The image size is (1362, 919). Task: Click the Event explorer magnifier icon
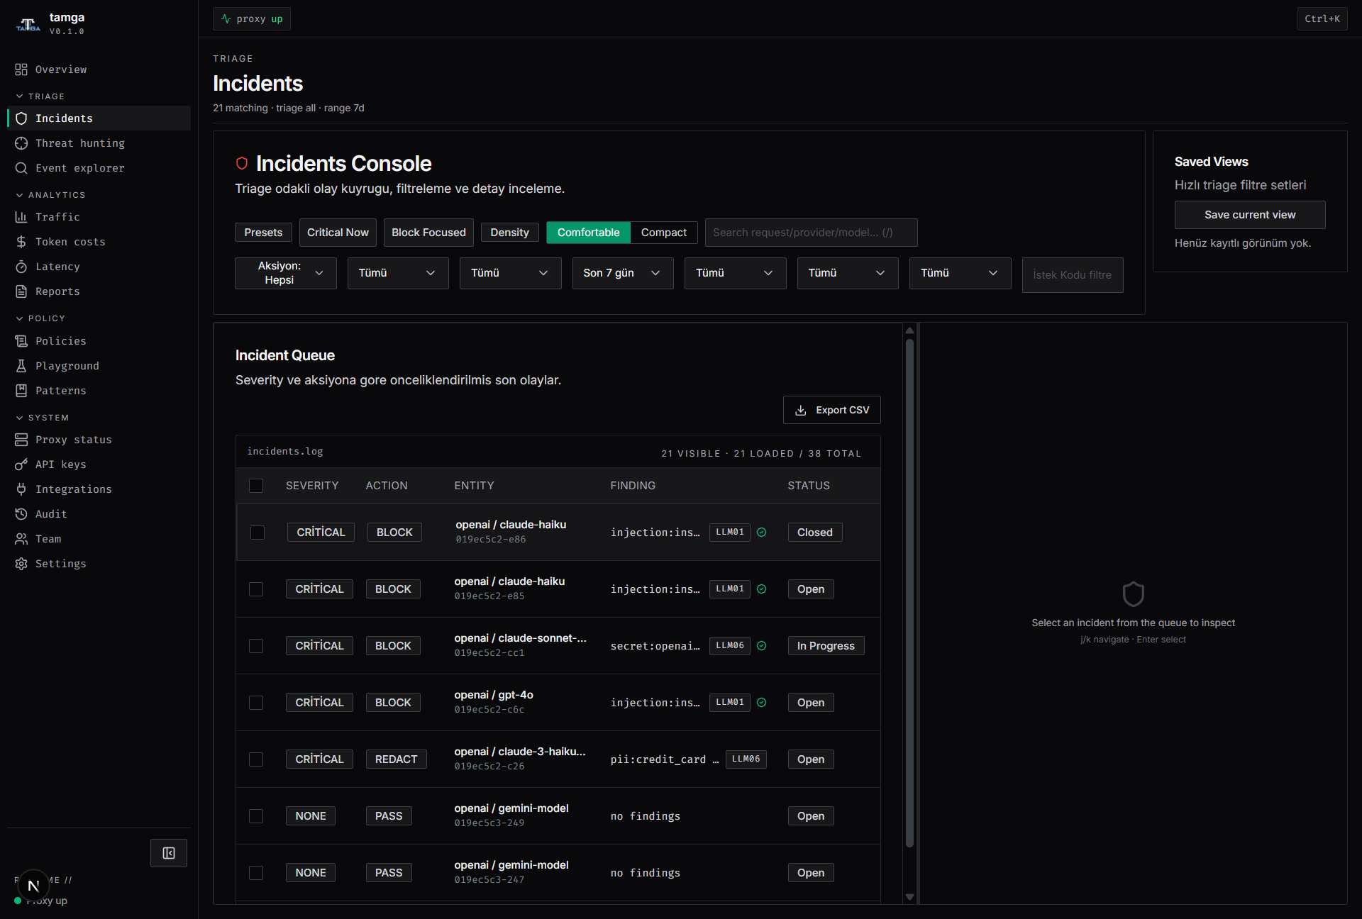(21, 168)
